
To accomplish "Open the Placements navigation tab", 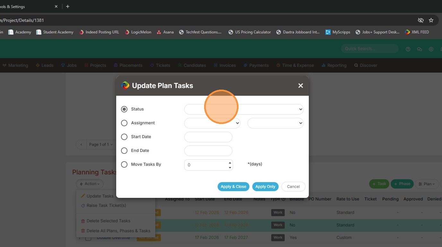I will coord(128,65).
